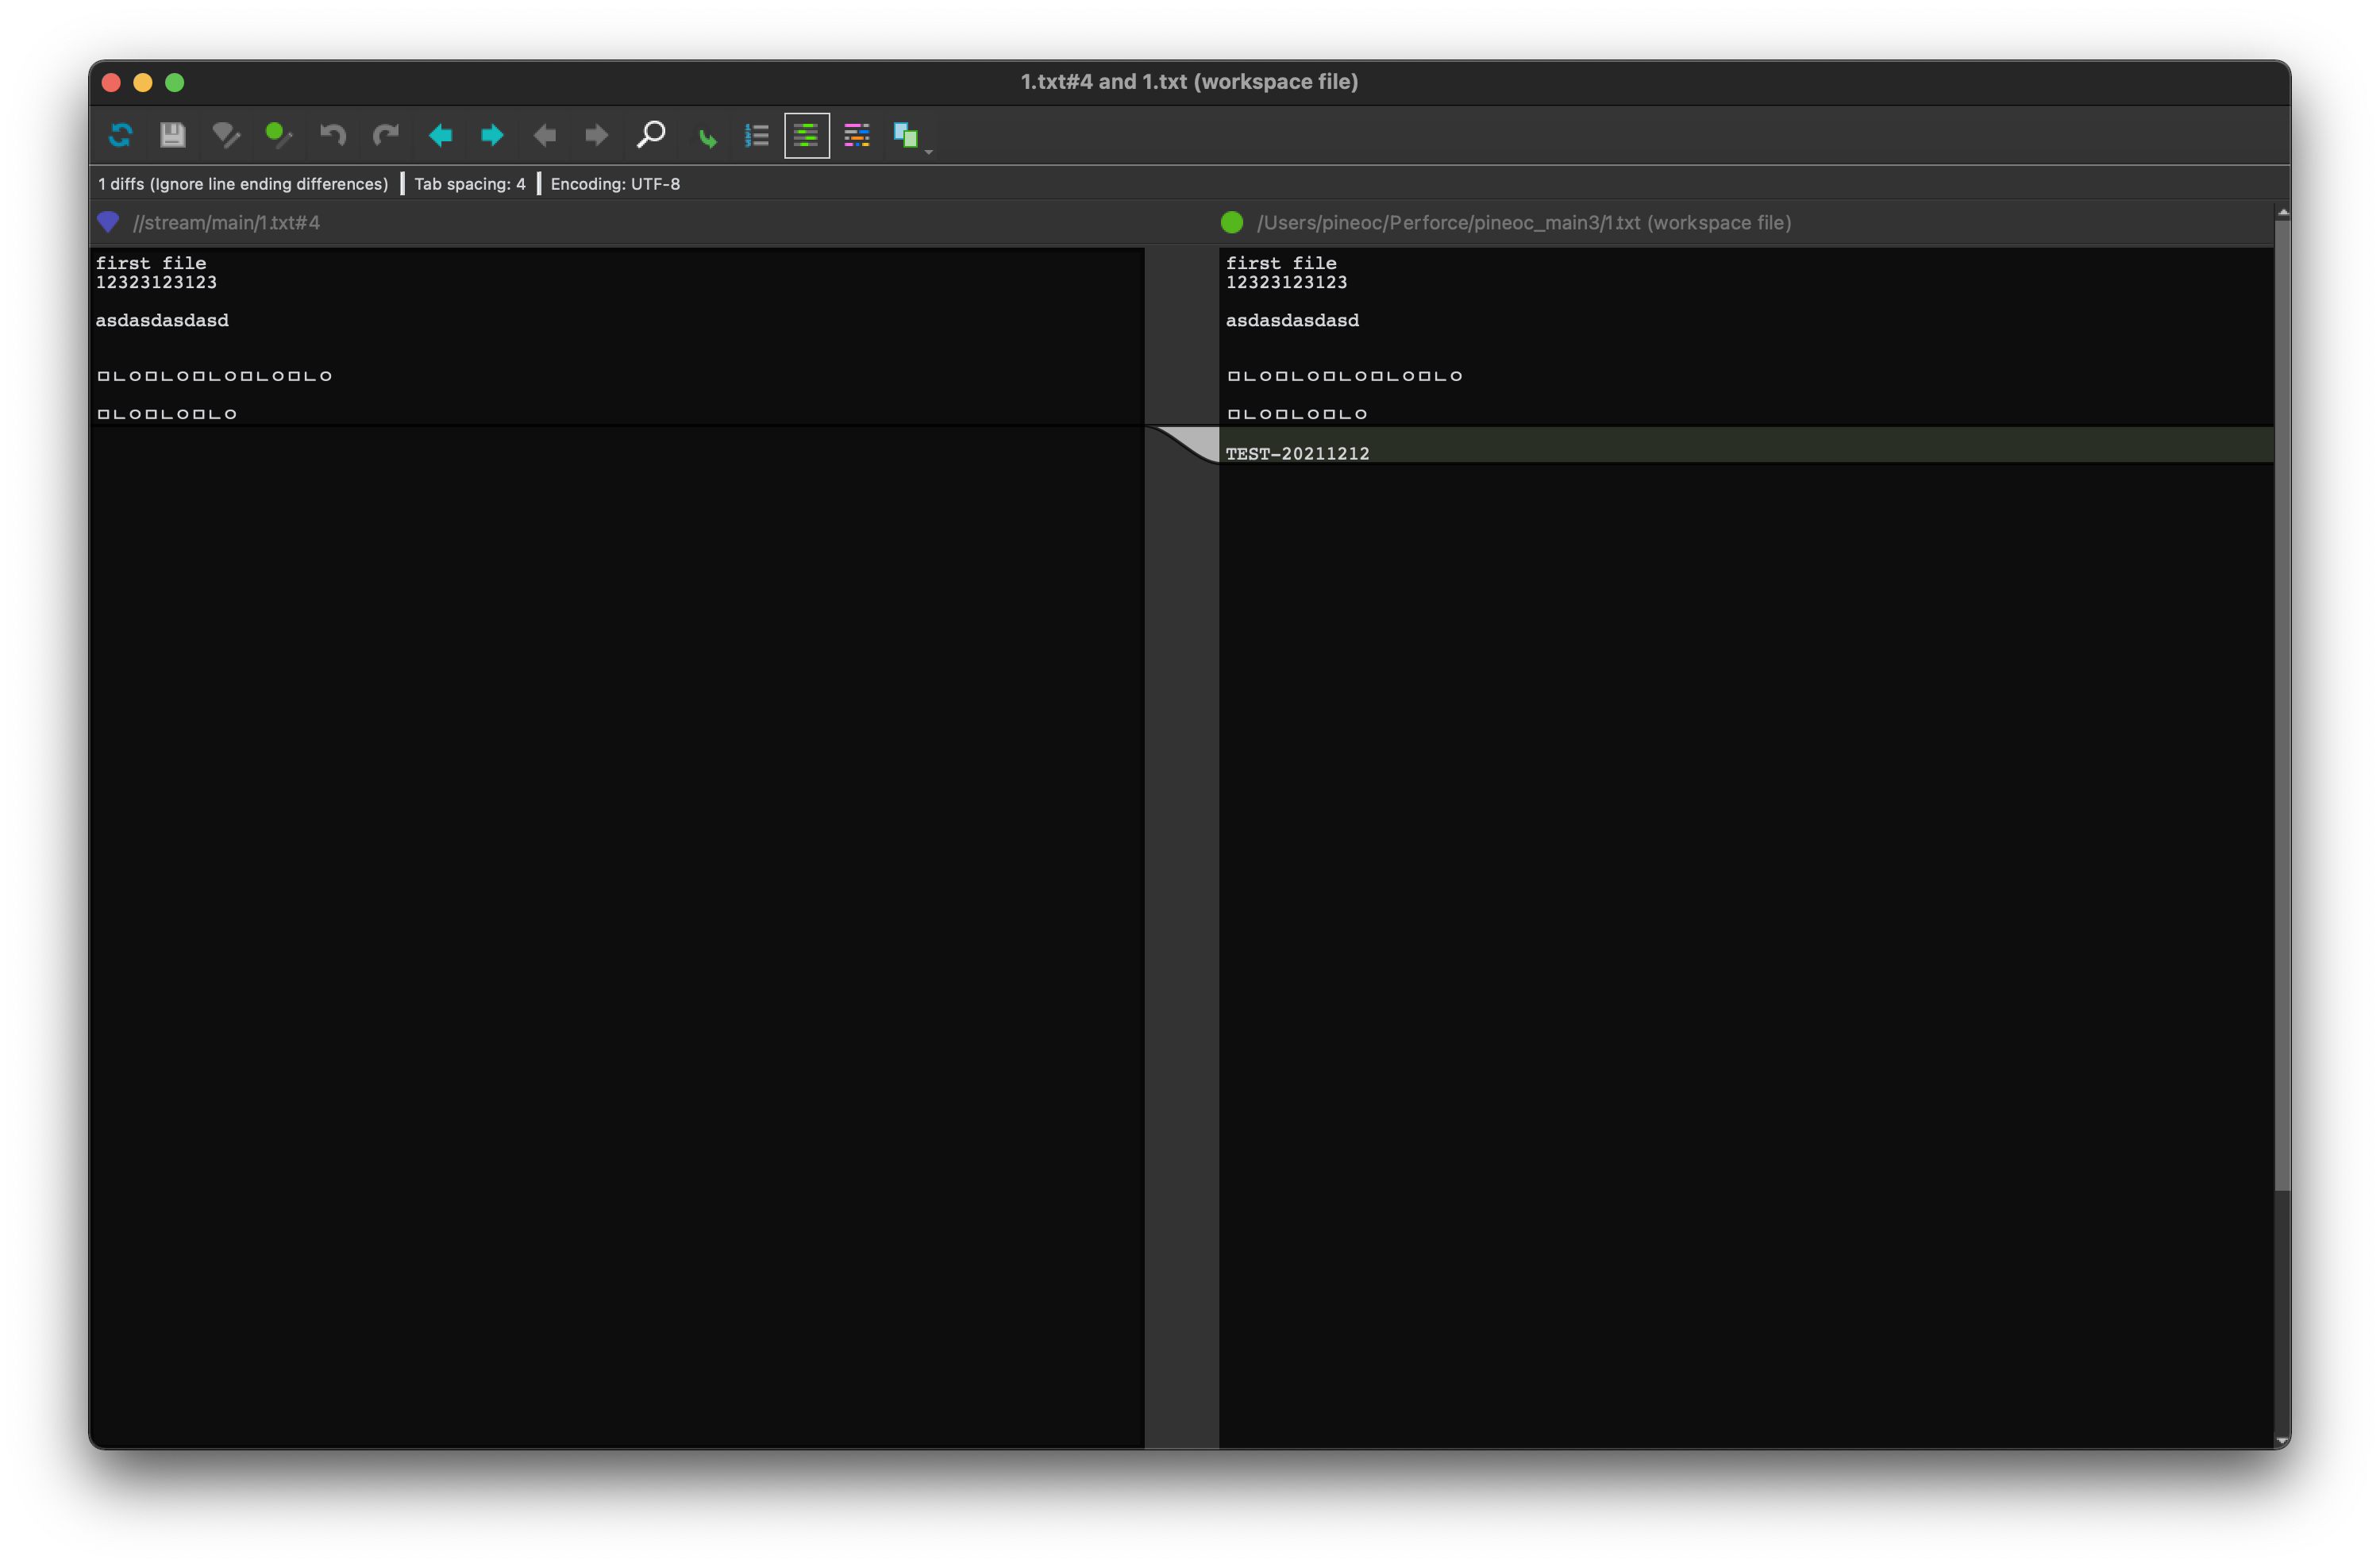Click the search magnifier icon
The width and height of the screenshot is (2380, 1567).
650,135
